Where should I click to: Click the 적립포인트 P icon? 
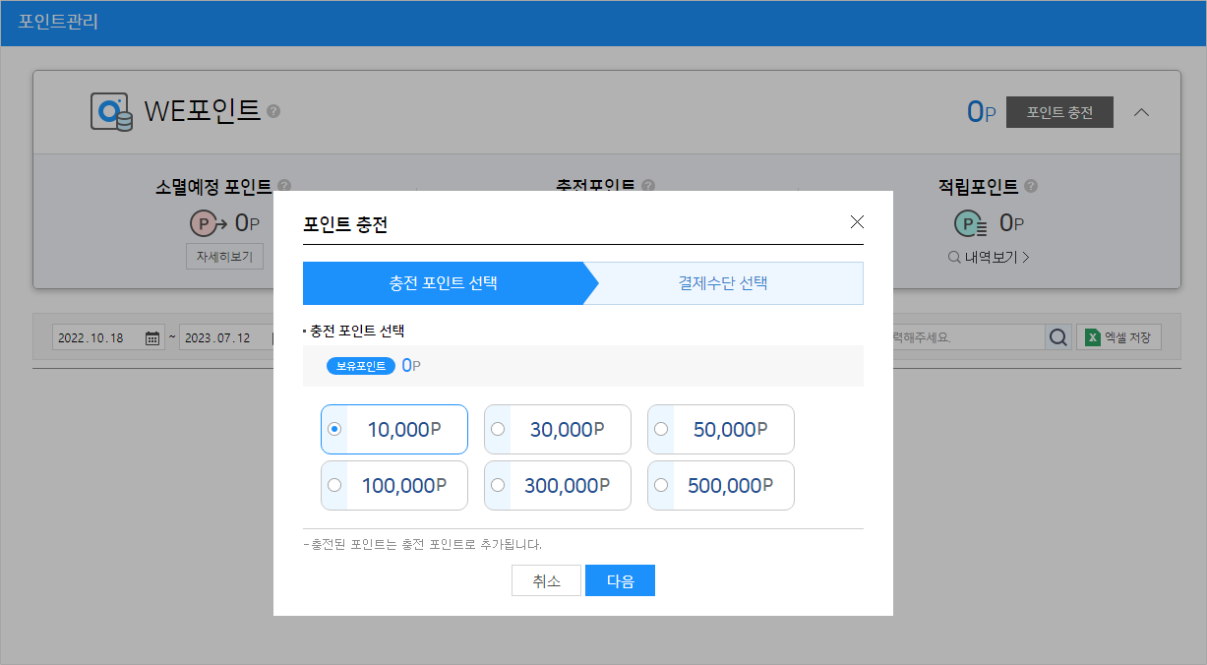pyautogui.click(x=973, y=224)
